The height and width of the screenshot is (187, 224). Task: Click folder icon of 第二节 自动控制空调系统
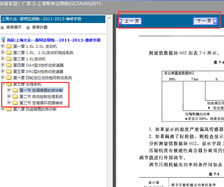[x=15, y=97]
